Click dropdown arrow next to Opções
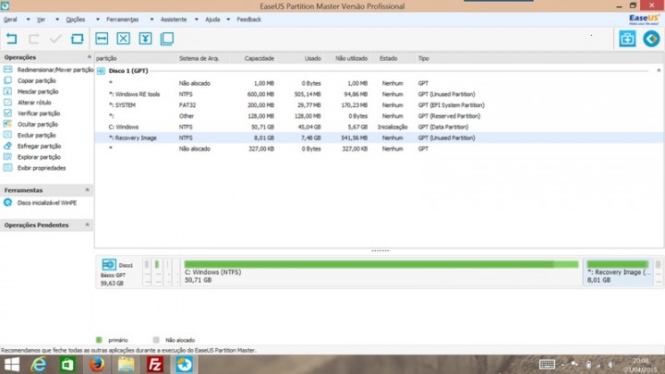 tap(98, 19)
